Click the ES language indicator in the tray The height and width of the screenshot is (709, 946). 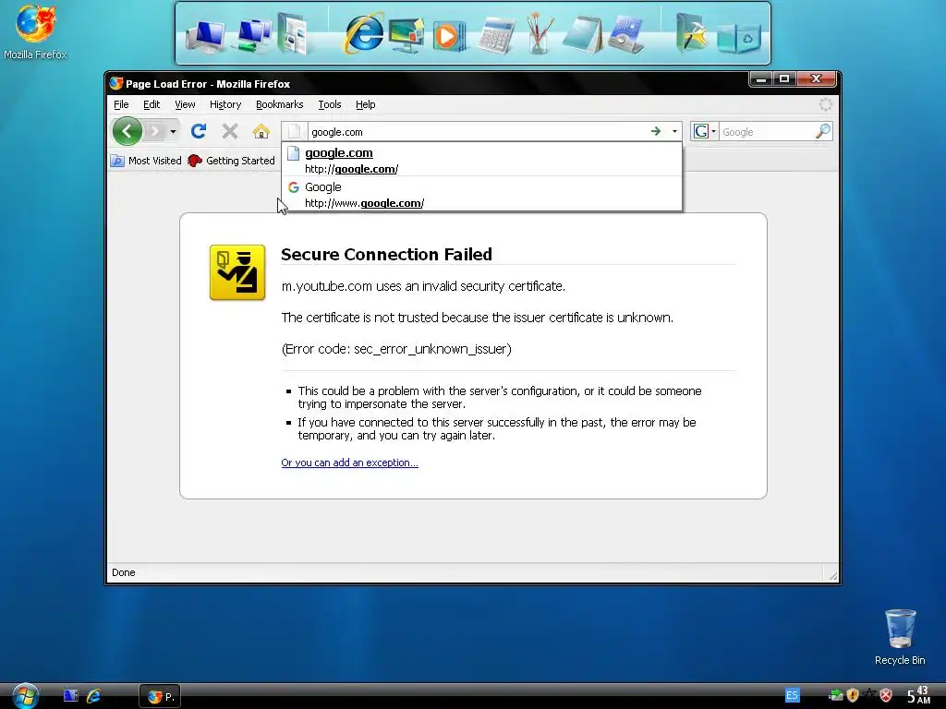(792, 695)
